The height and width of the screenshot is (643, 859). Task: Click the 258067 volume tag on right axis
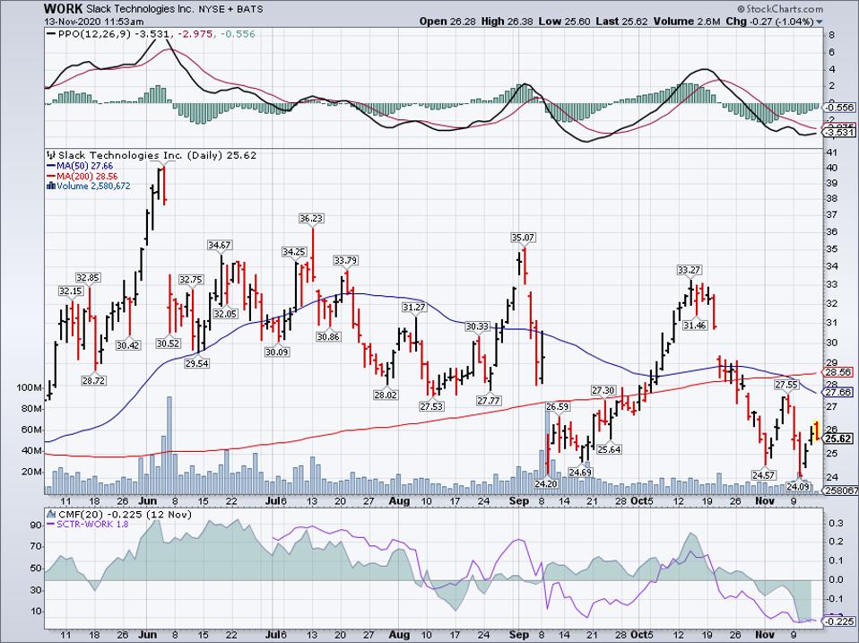click(841, 491)
